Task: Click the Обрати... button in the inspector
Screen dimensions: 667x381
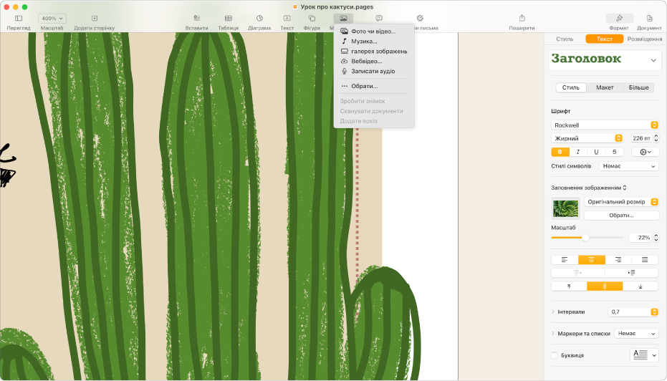Action: 621,216
